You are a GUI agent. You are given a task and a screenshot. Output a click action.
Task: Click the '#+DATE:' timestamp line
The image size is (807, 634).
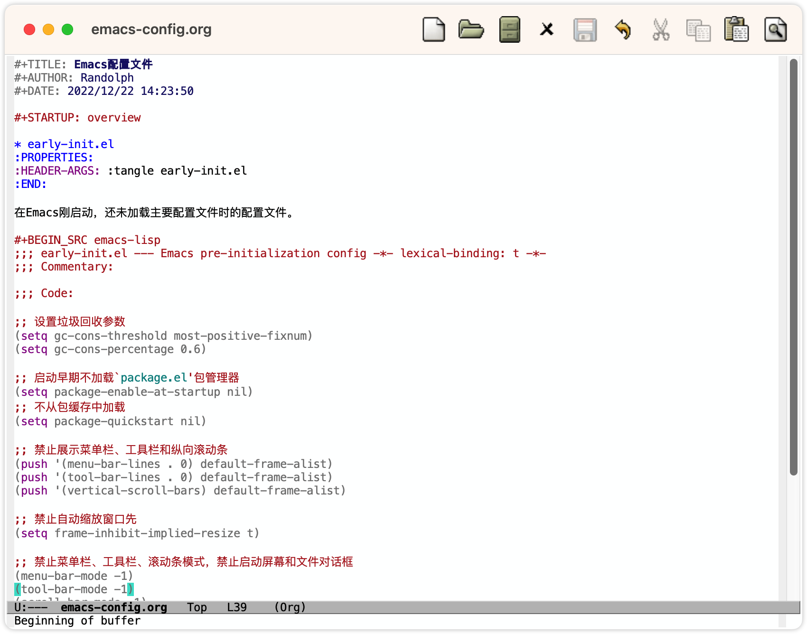pos(104,91)
